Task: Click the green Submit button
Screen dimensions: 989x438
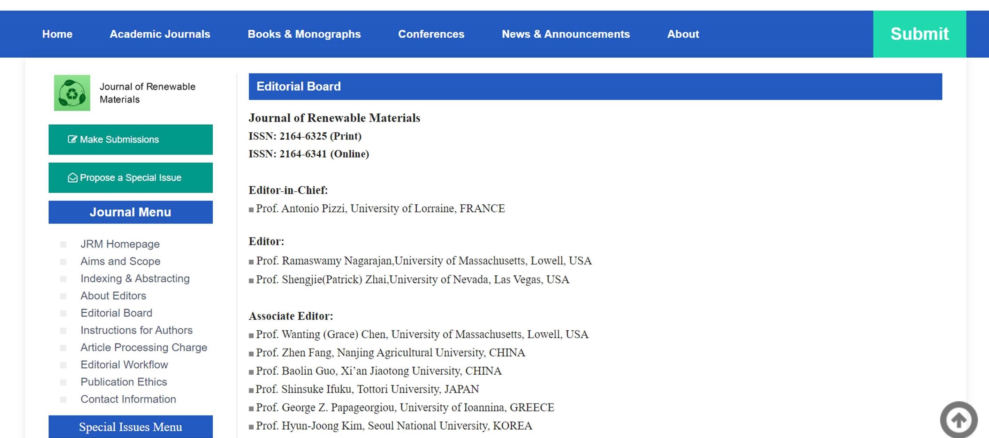Action: [x=920, y=34]
